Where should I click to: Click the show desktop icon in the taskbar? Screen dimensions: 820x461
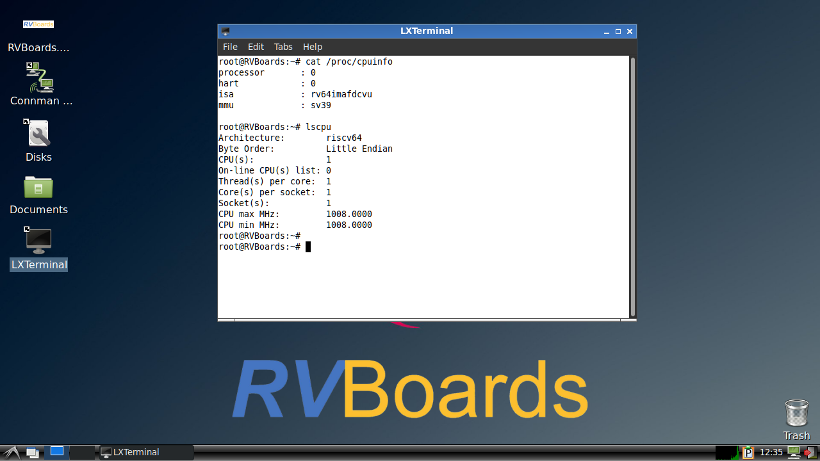[x=33, y=453]
